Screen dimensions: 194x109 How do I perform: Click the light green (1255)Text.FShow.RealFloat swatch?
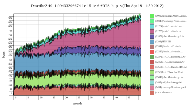tap(152, 72)
